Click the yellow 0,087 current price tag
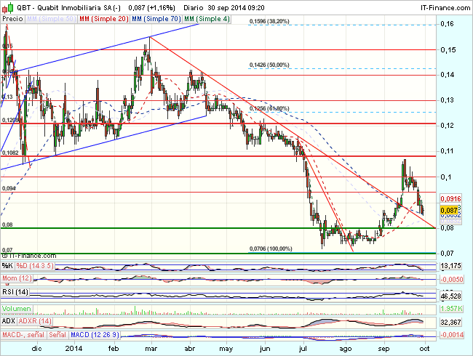The image size is (473, 356). [x=448, y=210]
